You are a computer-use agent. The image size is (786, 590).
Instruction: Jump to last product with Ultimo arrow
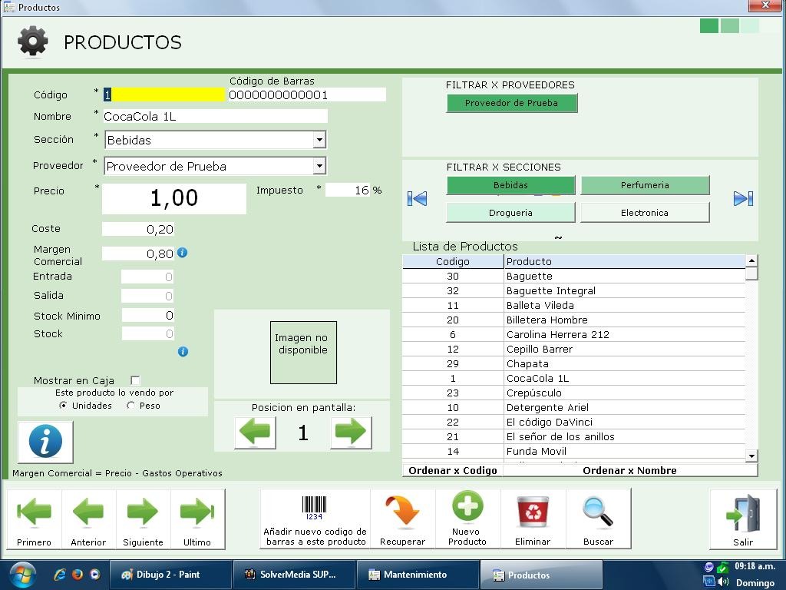pyautogui.click(x=197, y=519)
